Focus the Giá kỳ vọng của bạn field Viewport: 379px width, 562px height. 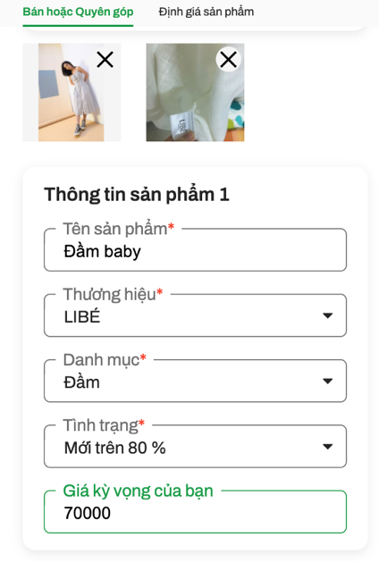[195, 512]
